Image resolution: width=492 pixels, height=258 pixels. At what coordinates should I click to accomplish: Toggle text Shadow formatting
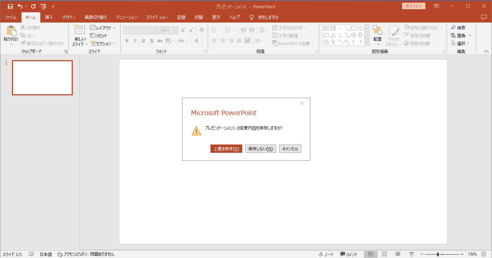(151, 41)
